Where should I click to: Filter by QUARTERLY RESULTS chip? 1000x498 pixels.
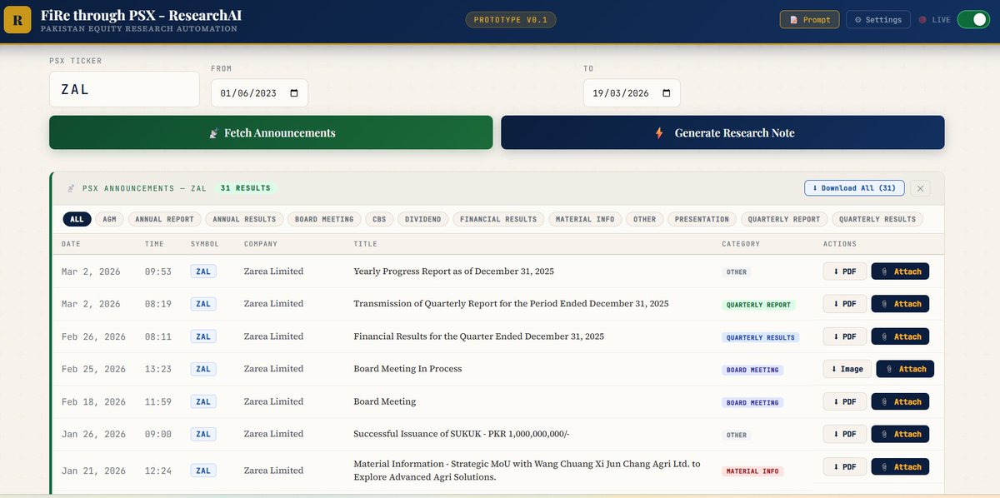(877, 219)
